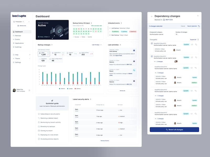This screenshot has width=210, height=157.
Task: Open Backup history chevron
Action: click(91, 23)
